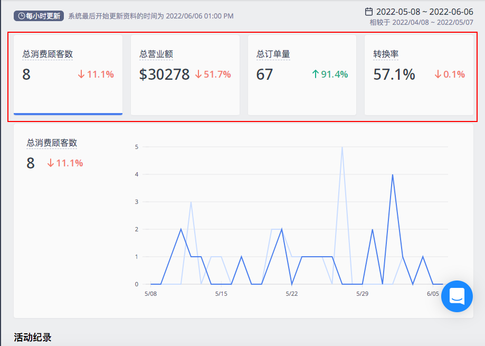The width and height of the screenshot is (485, 346).
Task: Click the 每小时更新 badge
Action: [39, 16]
